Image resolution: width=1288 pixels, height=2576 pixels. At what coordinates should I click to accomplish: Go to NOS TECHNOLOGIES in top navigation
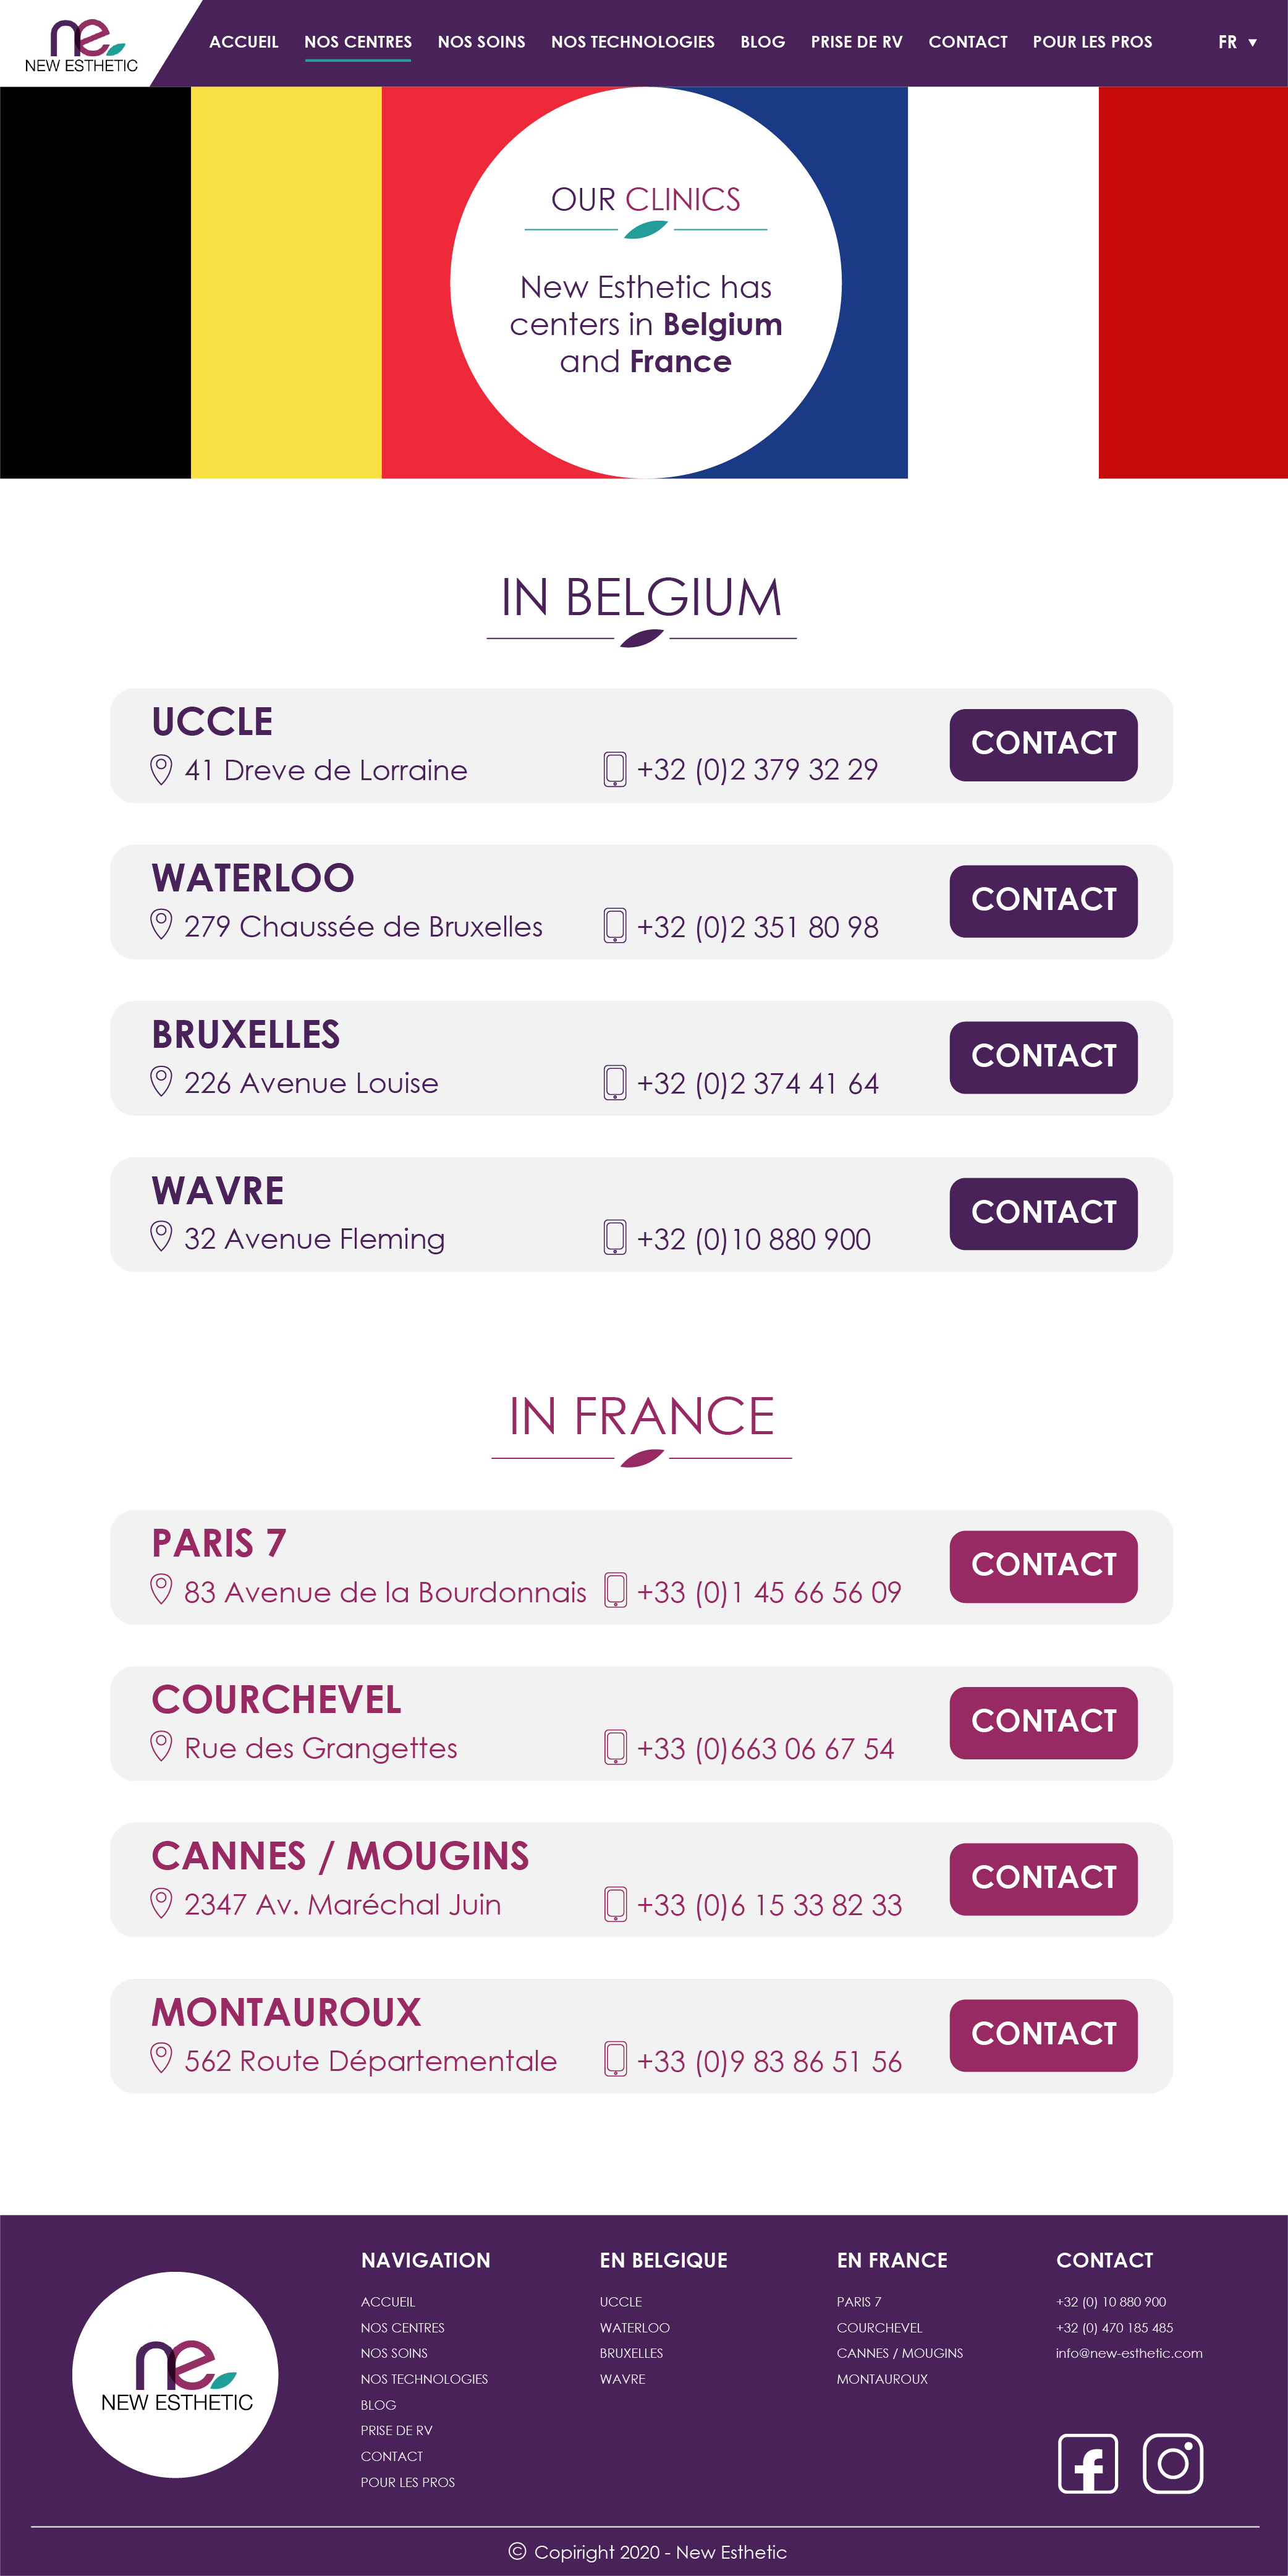coord(632,42)
